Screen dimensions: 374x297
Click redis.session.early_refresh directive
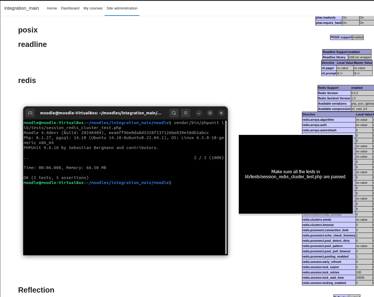pos(329,262)
